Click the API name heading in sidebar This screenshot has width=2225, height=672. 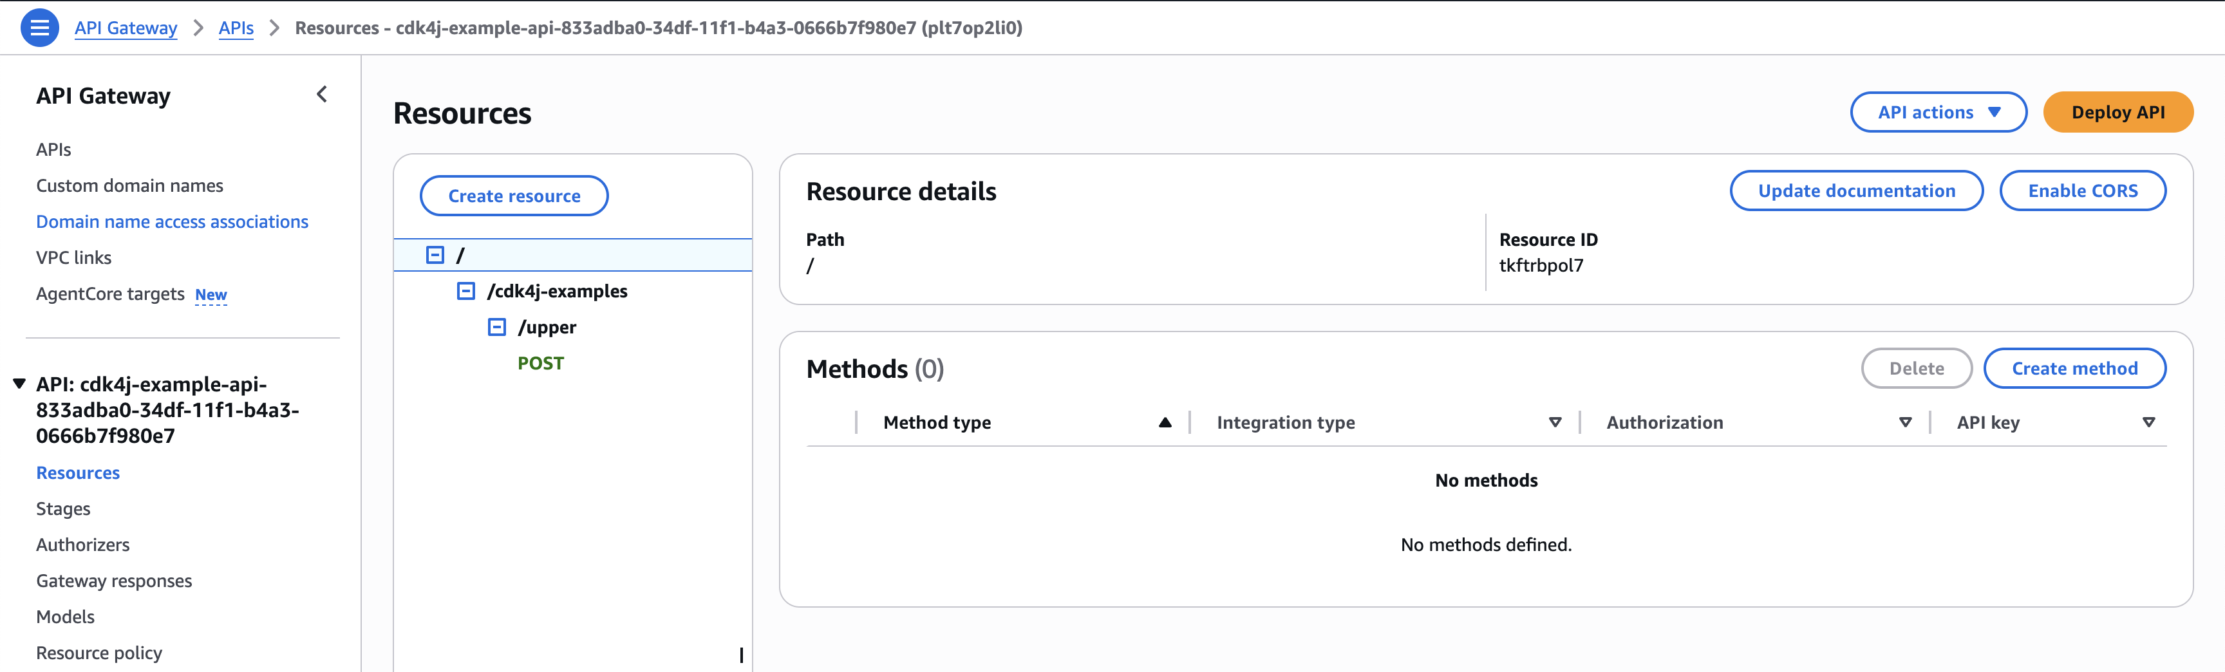click(x=167, y=410)
